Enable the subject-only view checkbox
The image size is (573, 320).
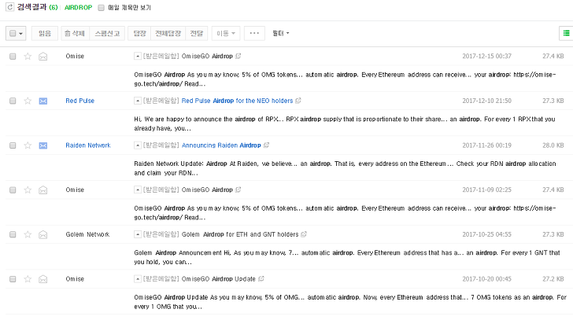pyautogui.click(x=102, y=8)
